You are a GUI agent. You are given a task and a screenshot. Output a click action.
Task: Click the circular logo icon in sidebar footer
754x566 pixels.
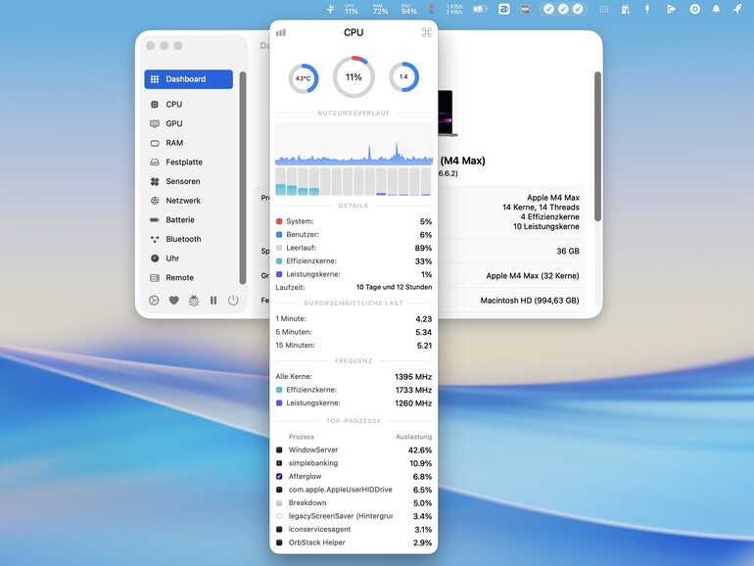[154, 301]
